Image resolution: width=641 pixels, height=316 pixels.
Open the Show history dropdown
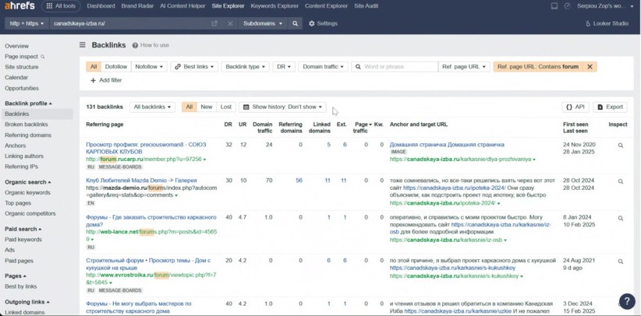point(282,107)
